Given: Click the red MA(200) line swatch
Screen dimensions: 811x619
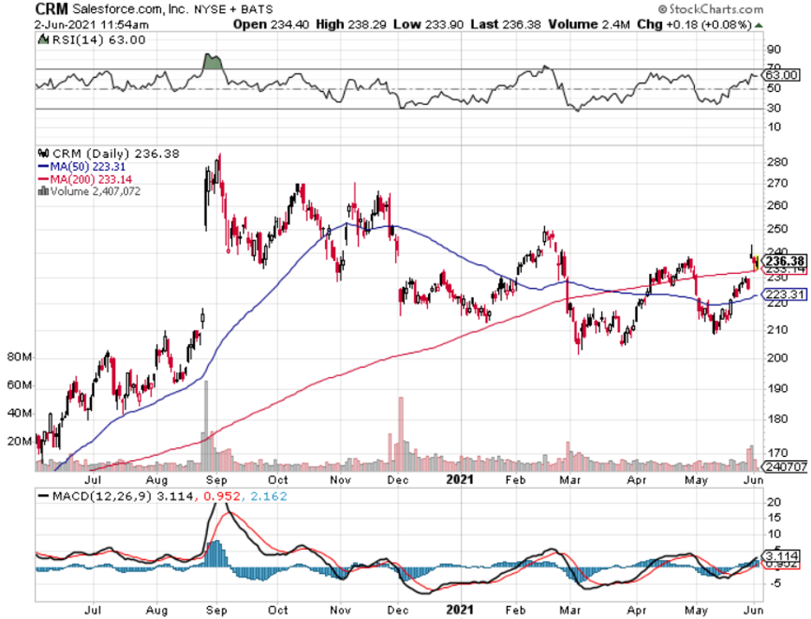Looking at the screenshot, I should tap(43, 179).
